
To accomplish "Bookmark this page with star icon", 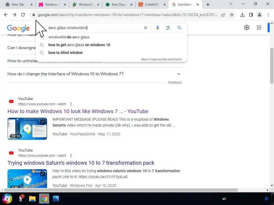I will tap(232, 15).
